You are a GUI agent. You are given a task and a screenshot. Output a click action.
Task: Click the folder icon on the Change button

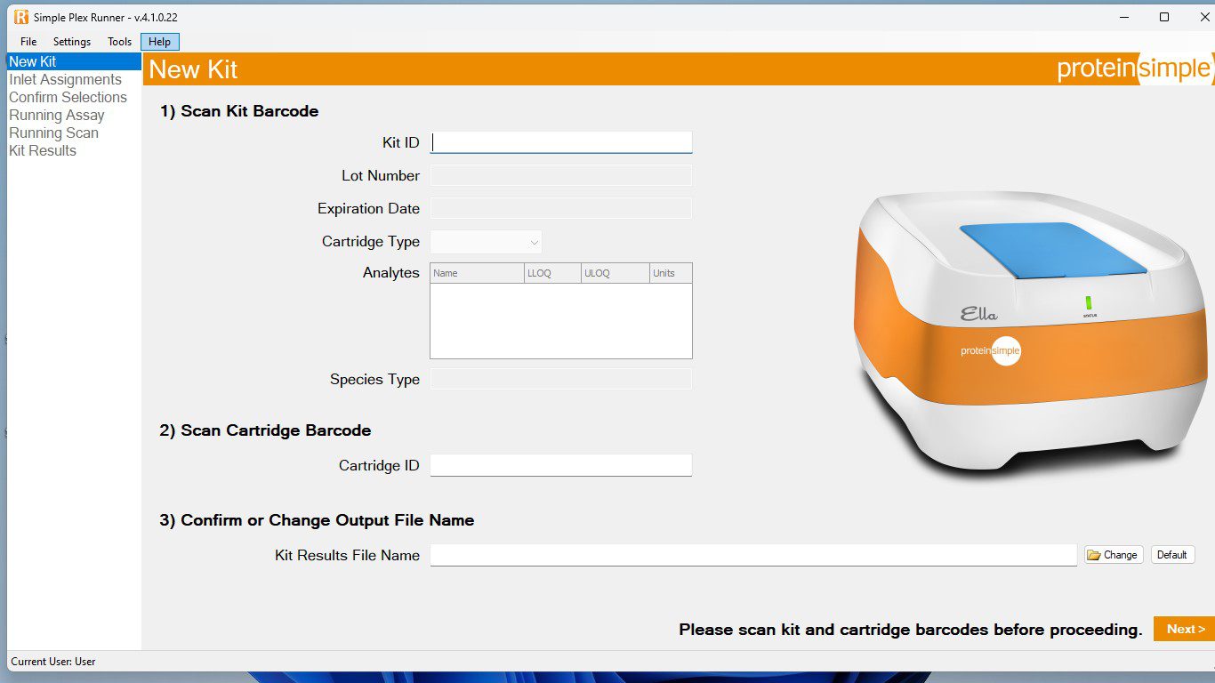[1096, 554]
